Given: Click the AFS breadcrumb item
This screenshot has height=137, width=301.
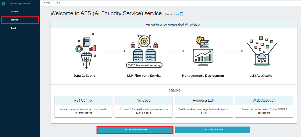Looking at the screenshot, I should point(58,3).
